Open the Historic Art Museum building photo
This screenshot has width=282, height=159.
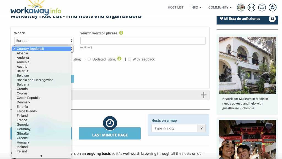[247, 65]
